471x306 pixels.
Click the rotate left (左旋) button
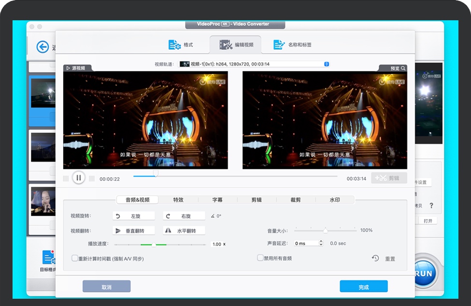pos(134,216)
